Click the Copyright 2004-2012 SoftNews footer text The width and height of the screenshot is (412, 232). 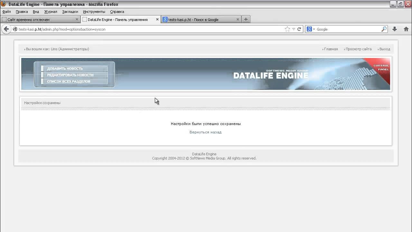tap(204, 158)
